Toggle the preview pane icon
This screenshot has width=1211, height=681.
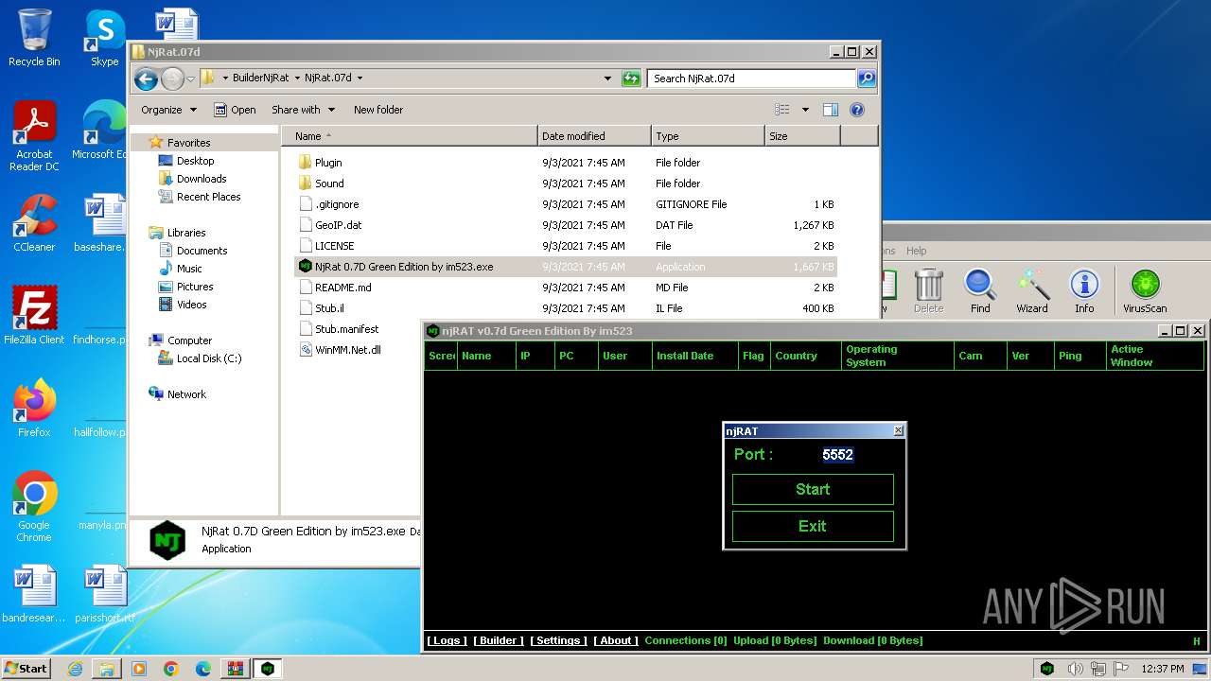pyautogui.click(x=831, y=110)
